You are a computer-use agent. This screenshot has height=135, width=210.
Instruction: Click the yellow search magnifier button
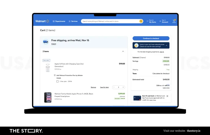pyautogui.click(x=141, y=21)
